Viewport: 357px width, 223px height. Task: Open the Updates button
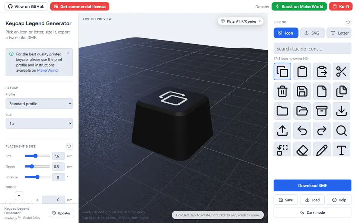pyautogui.click(x=61, y=213)
